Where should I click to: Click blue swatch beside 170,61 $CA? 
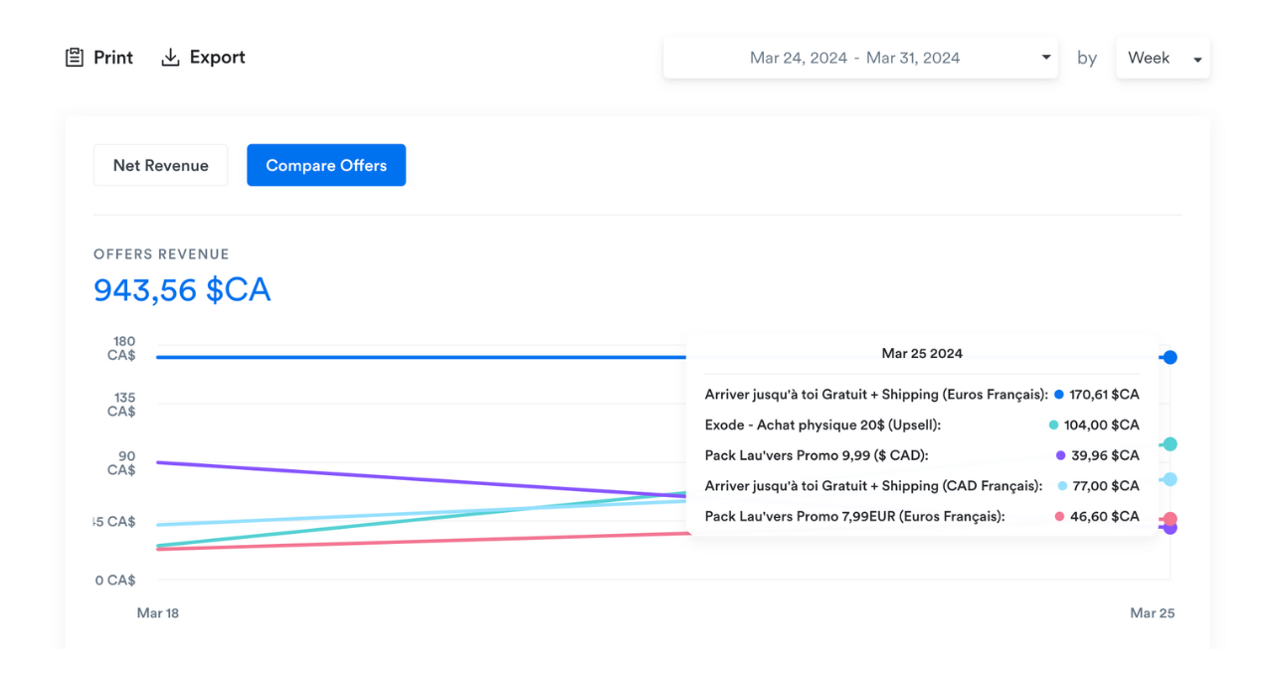tap(1059, 395)
